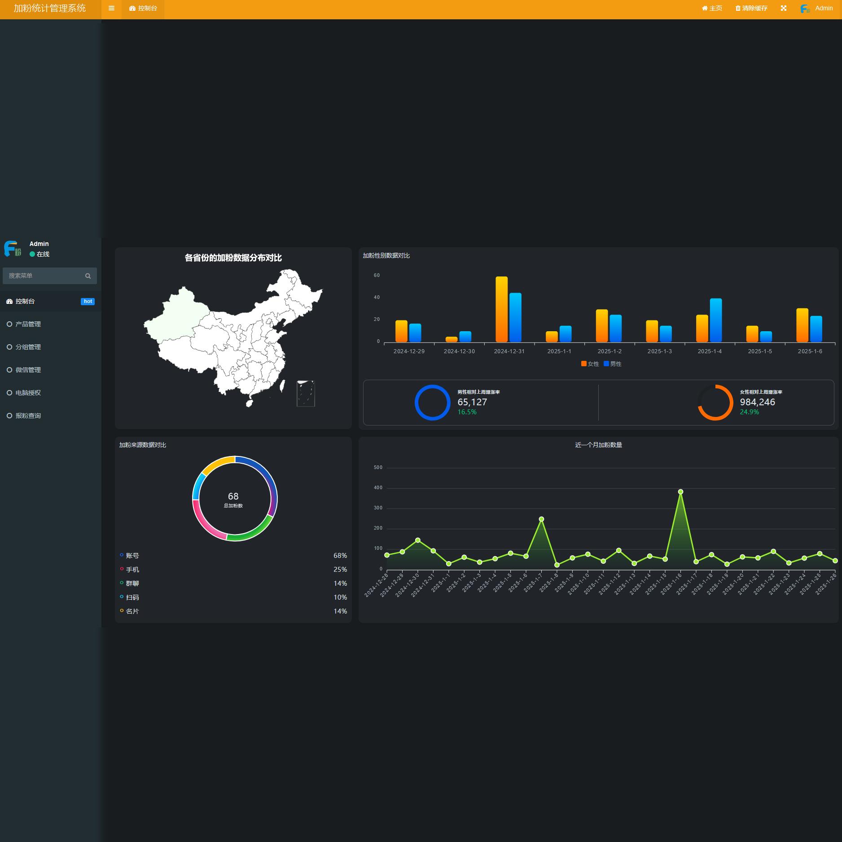Click the tallest orange bar for 2024-12-31
Screen dimensions: 842x842
[x=502, y=309]
